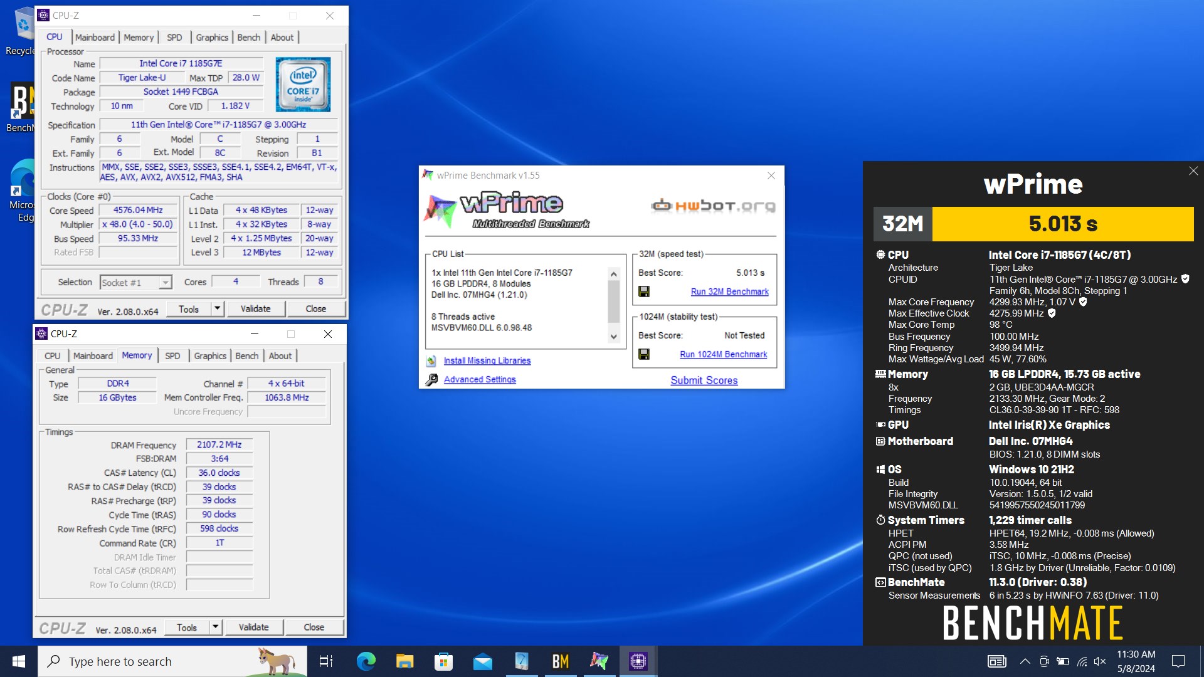
Task: Open the Bench tab in top CPU-Z window
Action: (249, 37)
